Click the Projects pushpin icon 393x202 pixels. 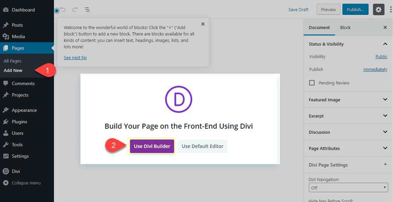tap(6, 95)
